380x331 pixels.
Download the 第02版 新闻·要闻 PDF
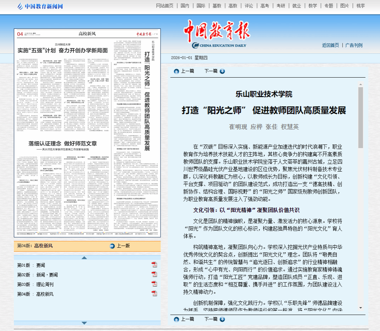click(154, 274)
